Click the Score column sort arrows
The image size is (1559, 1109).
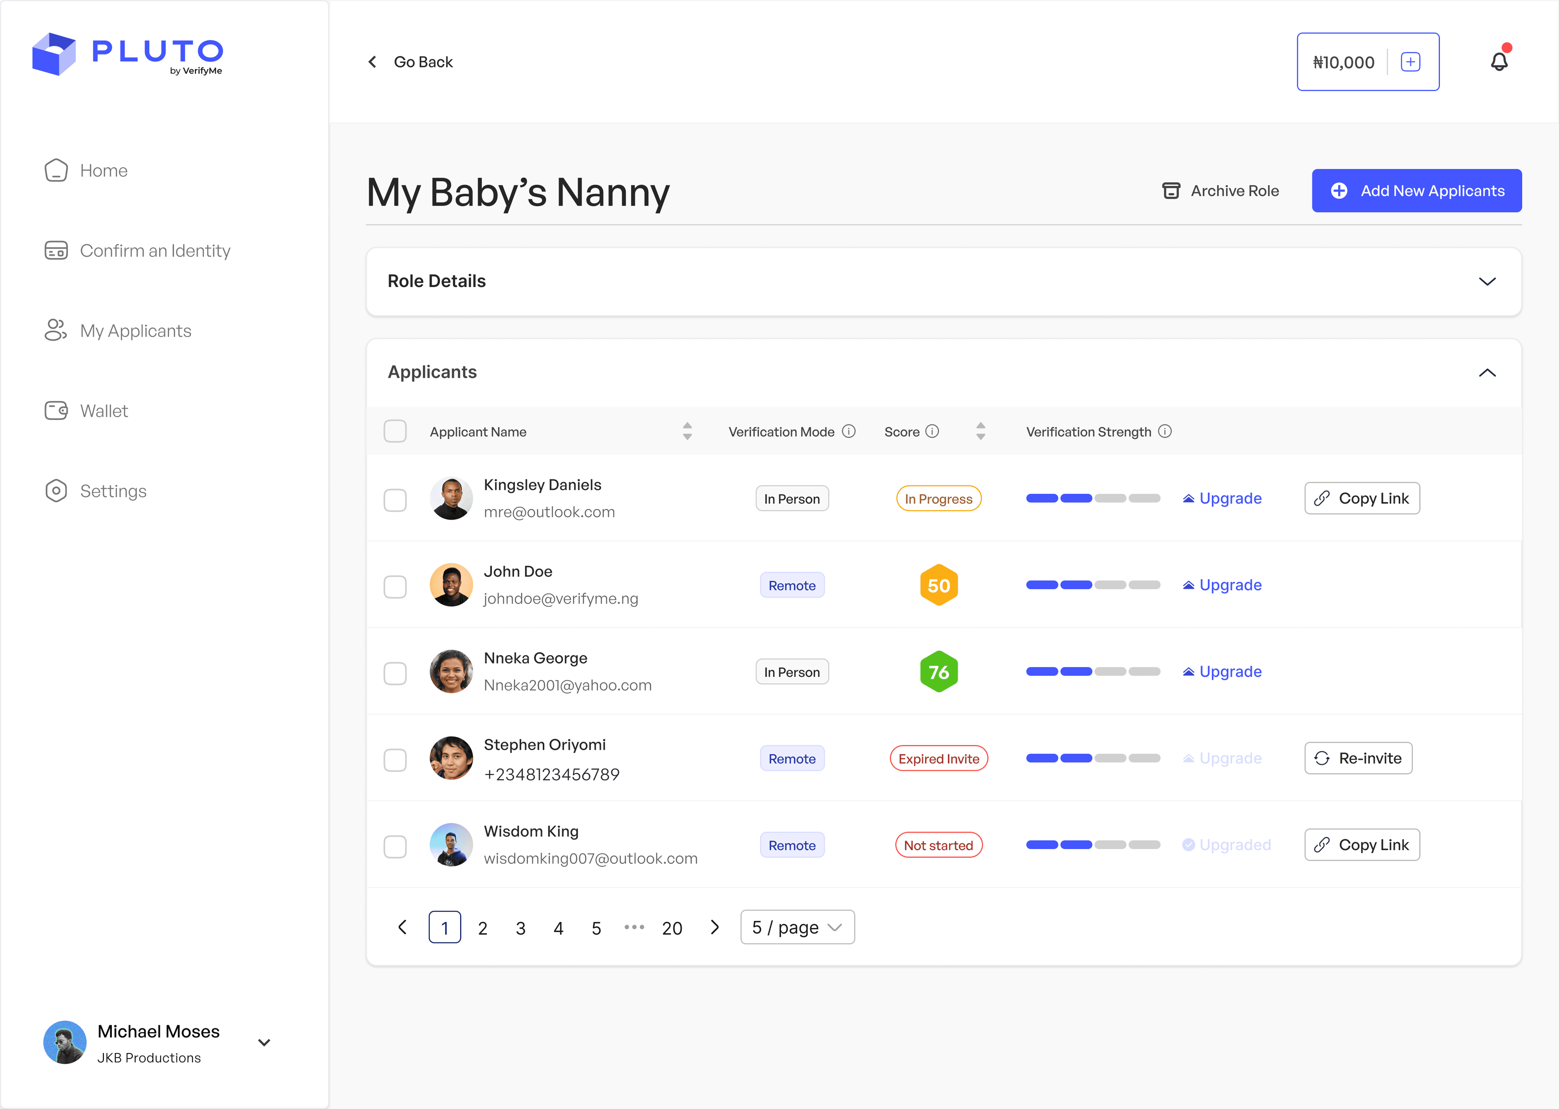coord(980,432)
